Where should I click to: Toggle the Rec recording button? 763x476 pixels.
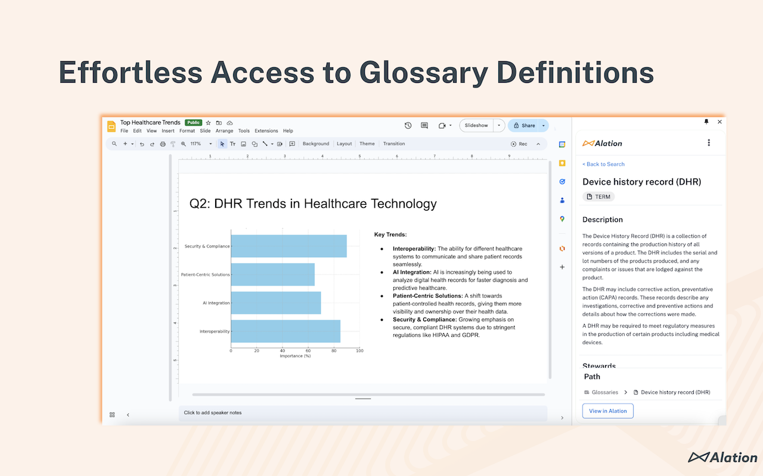click(x=519, y=144)
